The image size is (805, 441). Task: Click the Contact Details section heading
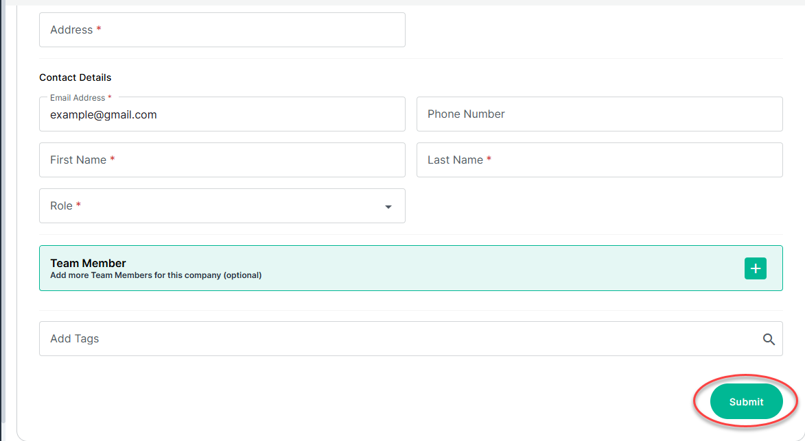click(75, 77)
